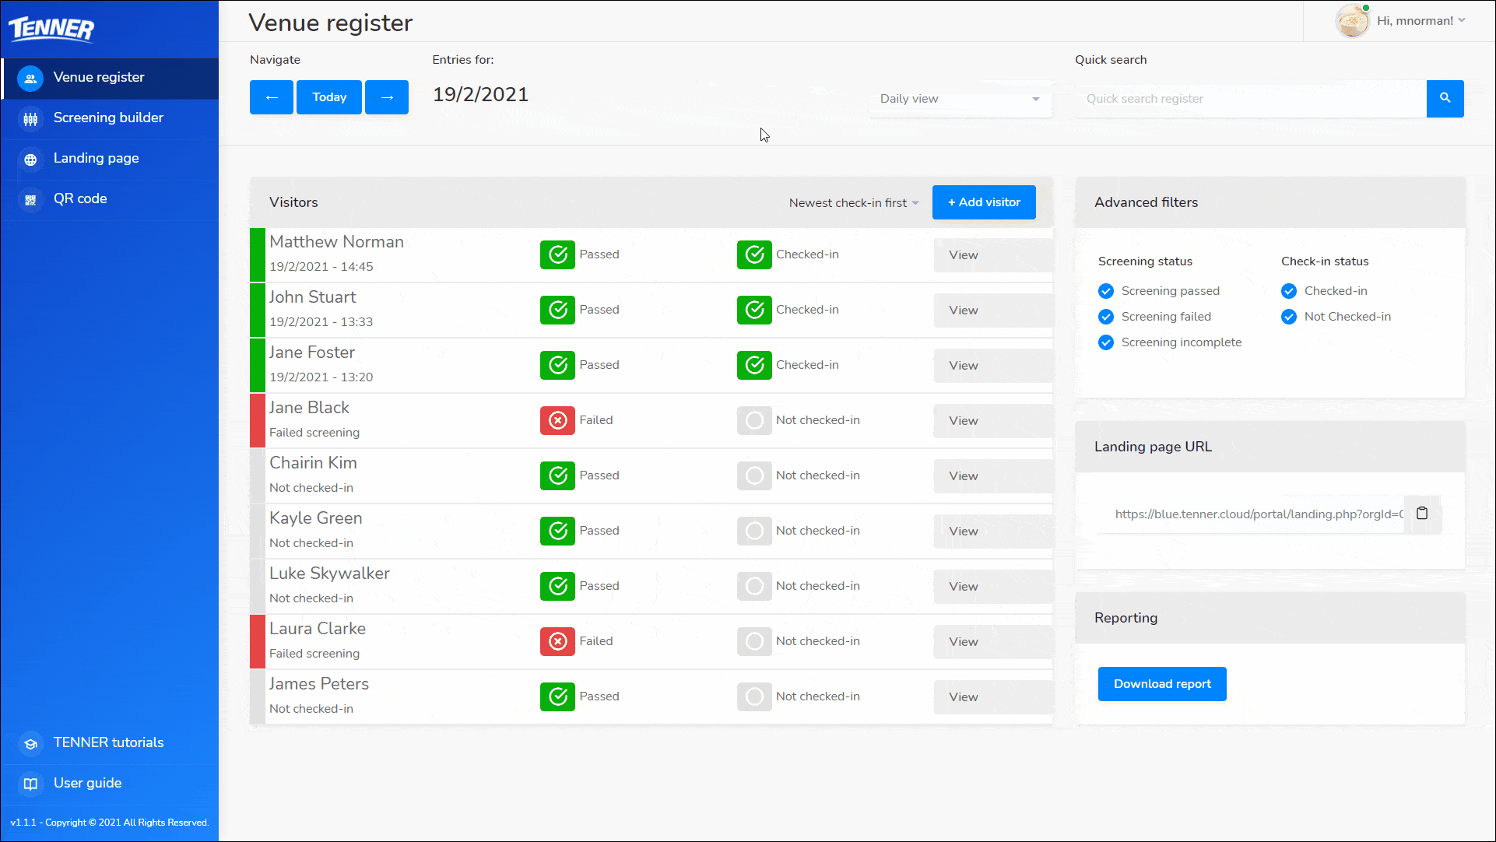The height and width of the screenshot is (842, 1496).
Task: Open Screening builder in the sidebar
Action: (108, 118)
